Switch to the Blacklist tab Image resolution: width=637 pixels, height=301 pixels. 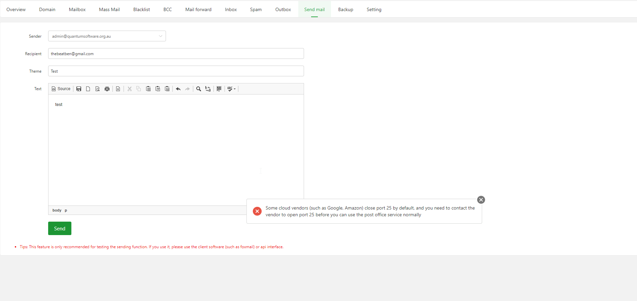141,9
